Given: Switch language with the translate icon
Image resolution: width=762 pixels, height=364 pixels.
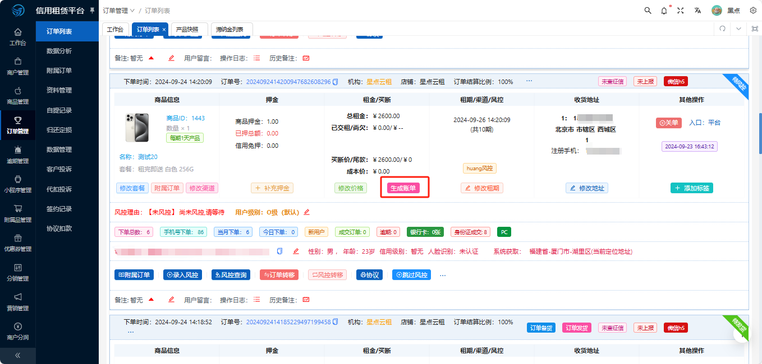Looking at the screenshot, I should [x=697, y=11].
